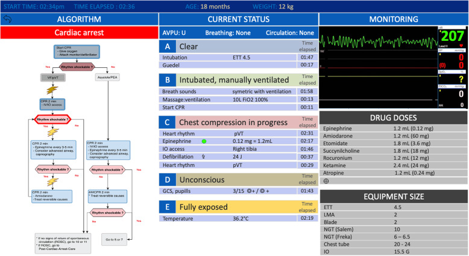
Task: Click the Monitoring panel title
Action: pos(393,19)
